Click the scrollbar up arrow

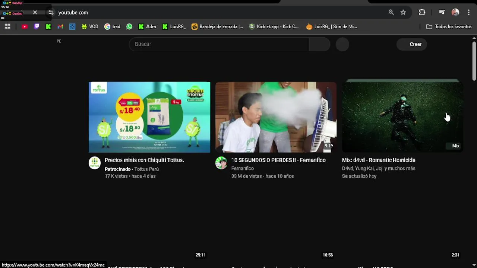click(474, 38)
